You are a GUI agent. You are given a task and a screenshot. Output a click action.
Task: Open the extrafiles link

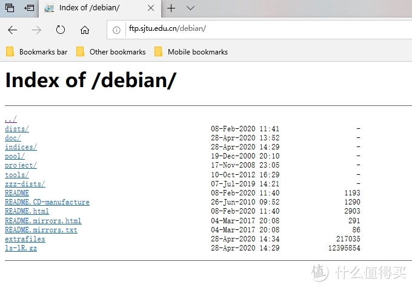(x=25, y=239)
